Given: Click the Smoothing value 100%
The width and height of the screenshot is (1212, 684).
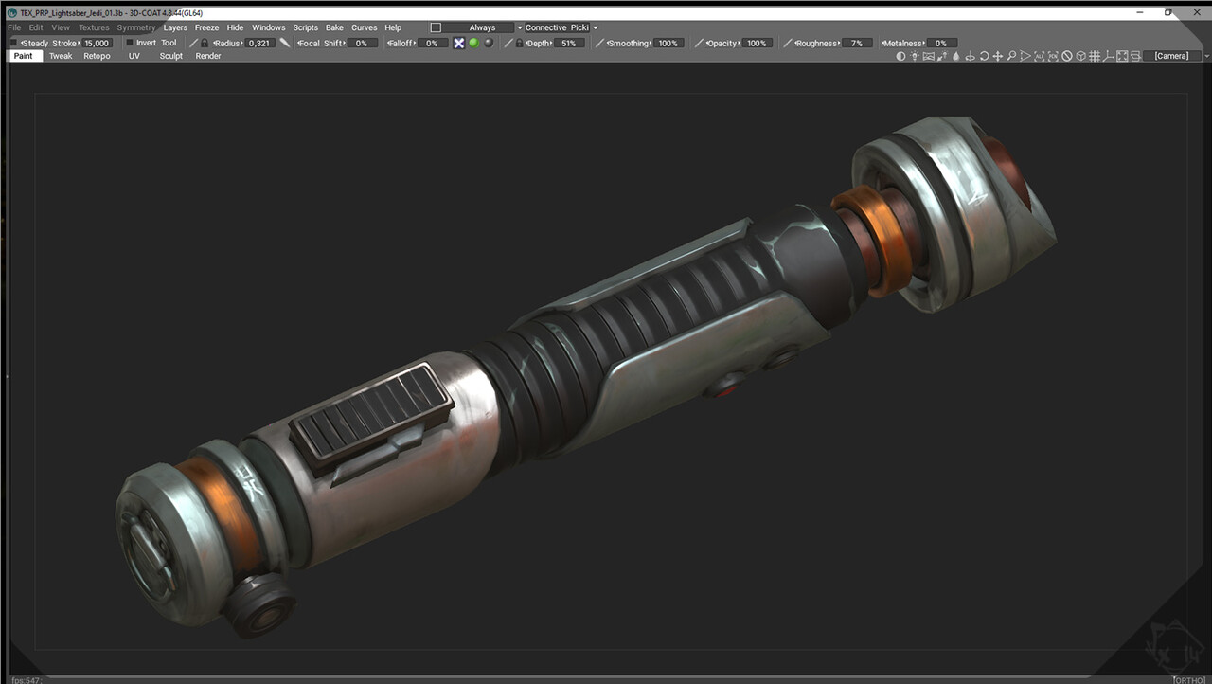Looking at the screenshot, I should tap(668, 43).
